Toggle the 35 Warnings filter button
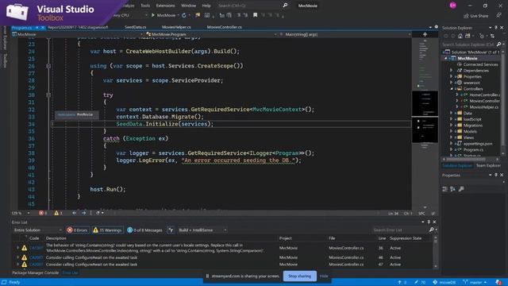 coord(108,230)
